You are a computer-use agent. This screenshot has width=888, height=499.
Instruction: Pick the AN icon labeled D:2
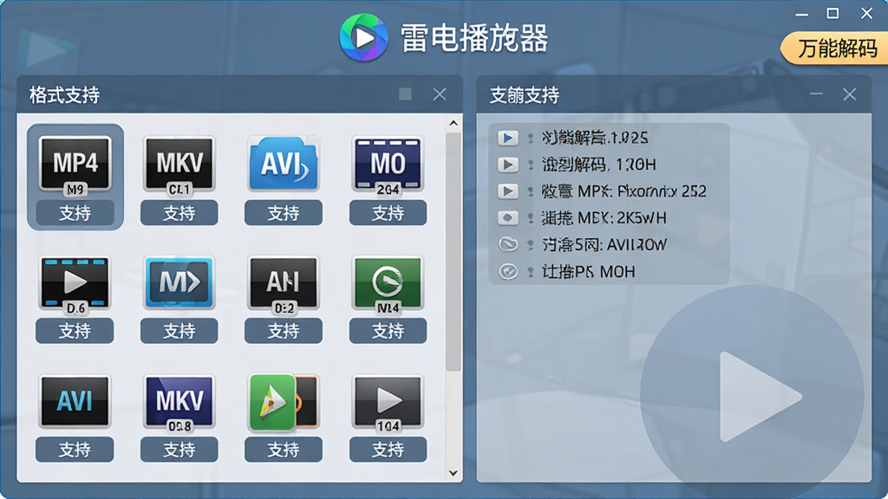(284, 284)
